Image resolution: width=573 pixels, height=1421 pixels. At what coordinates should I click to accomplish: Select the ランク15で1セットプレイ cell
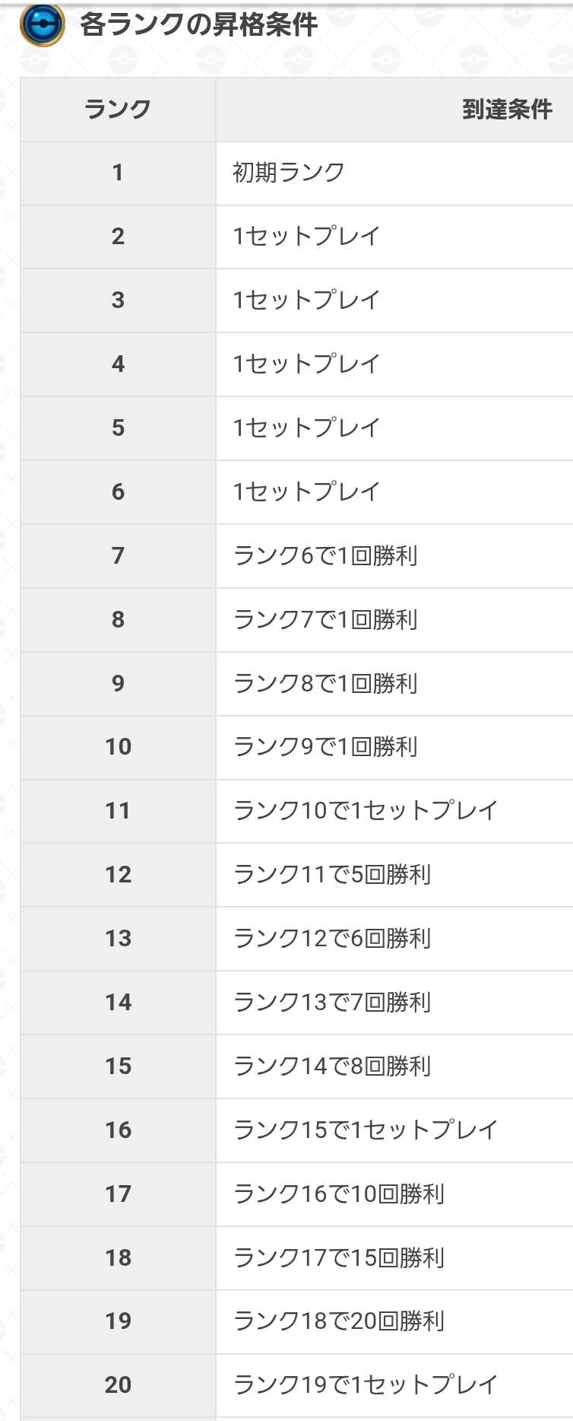click(366, 1130)
